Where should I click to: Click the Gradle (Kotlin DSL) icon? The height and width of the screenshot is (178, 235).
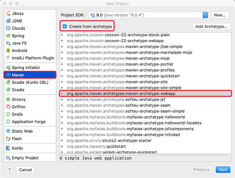(8, 83)
